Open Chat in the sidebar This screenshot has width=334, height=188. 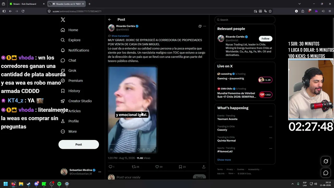68,60
